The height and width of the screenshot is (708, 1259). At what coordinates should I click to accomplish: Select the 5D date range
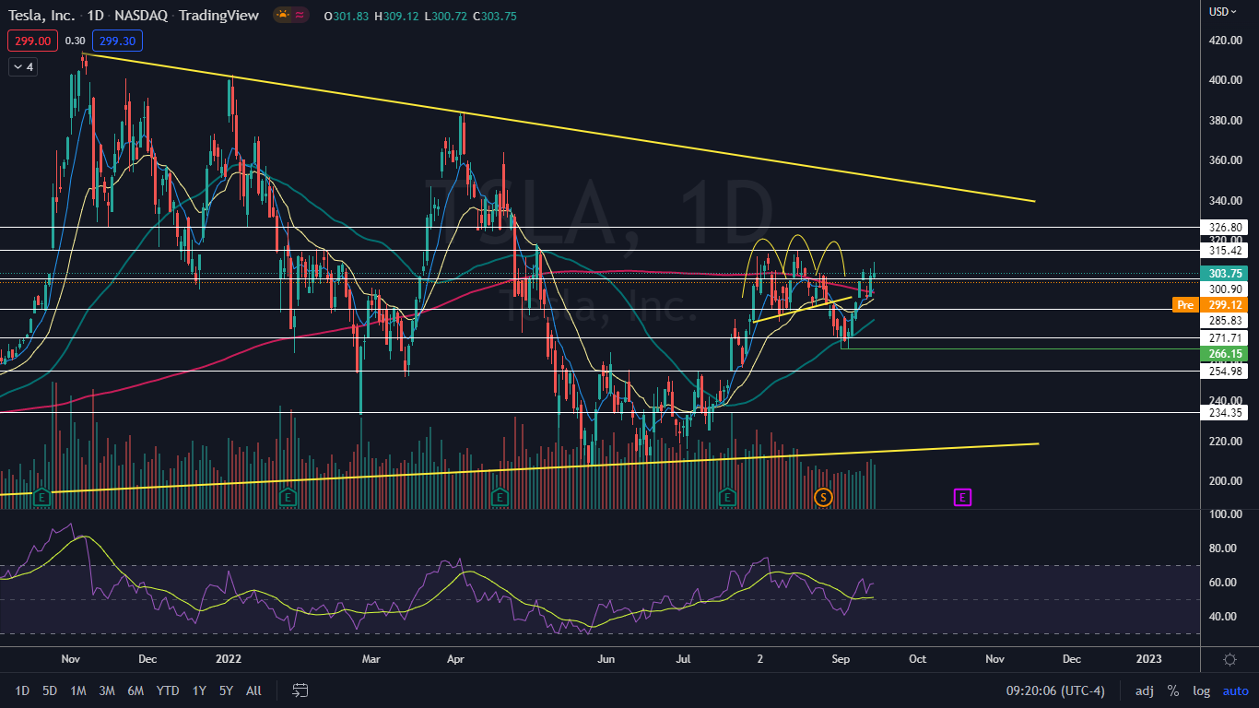[x=50, y=690]
